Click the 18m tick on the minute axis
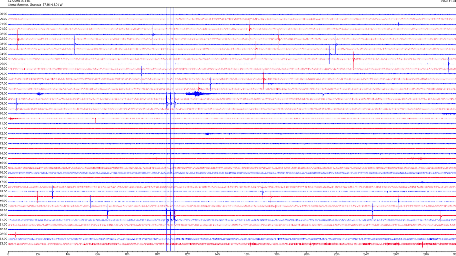This screenshot has width=456, height=256. pyautogui.click(x=276, y=254)
